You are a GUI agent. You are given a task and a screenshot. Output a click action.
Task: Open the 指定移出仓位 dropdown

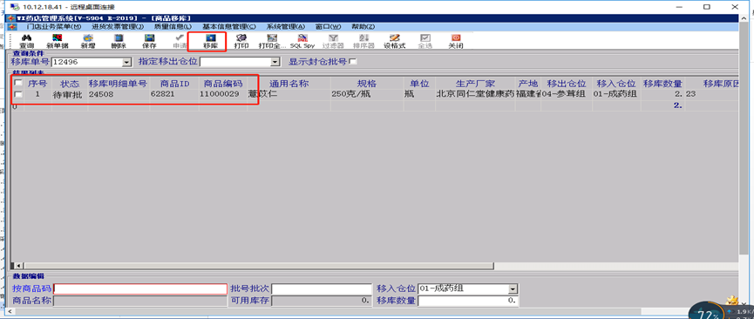click(x=275, y=62)
